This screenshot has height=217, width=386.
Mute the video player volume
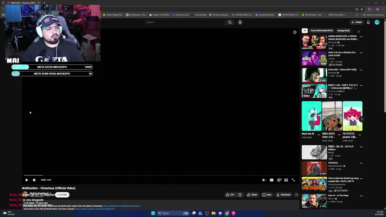[x=34, y=180]
